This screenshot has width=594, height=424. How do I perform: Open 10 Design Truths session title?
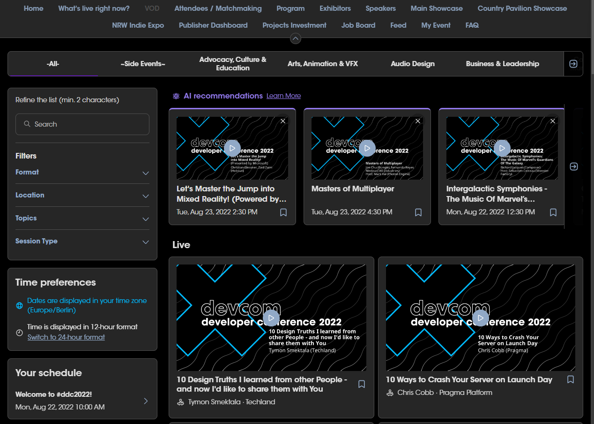coord(262,384)
